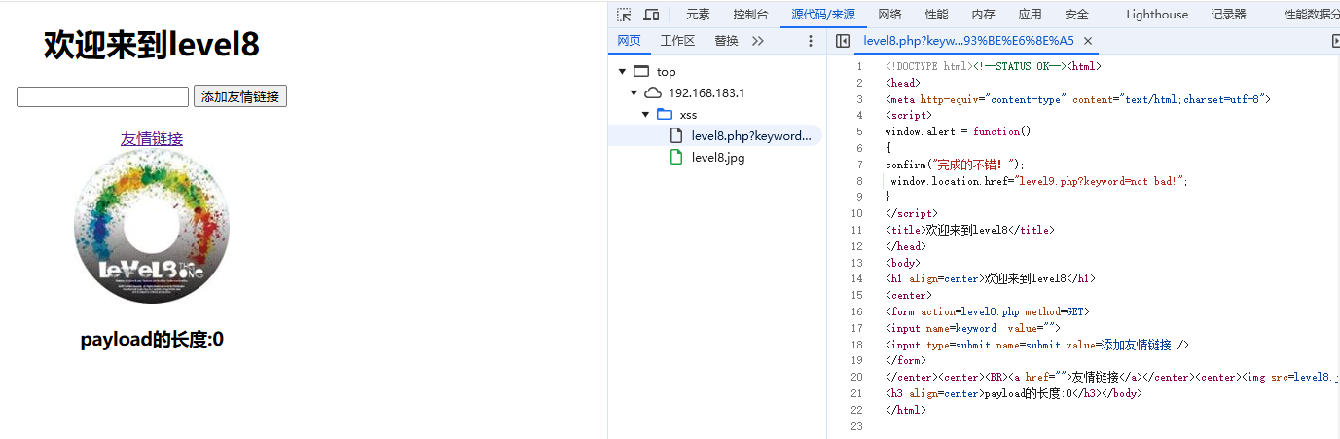Click the <h1 align=center> code line
The image size is (1340, 439).
point(991,278)
